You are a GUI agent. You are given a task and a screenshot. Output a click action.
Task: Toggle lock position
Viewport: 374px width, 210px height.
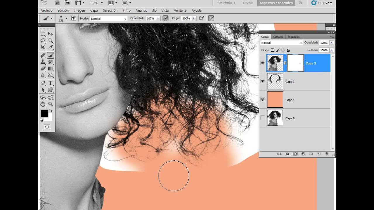click(283, 50)
